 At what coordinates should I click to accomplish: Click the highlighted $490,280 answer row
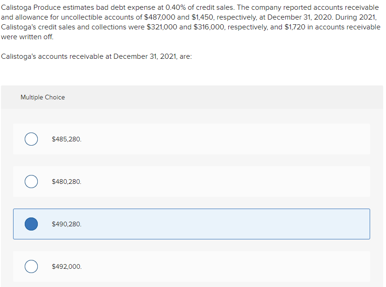(191, 224)
